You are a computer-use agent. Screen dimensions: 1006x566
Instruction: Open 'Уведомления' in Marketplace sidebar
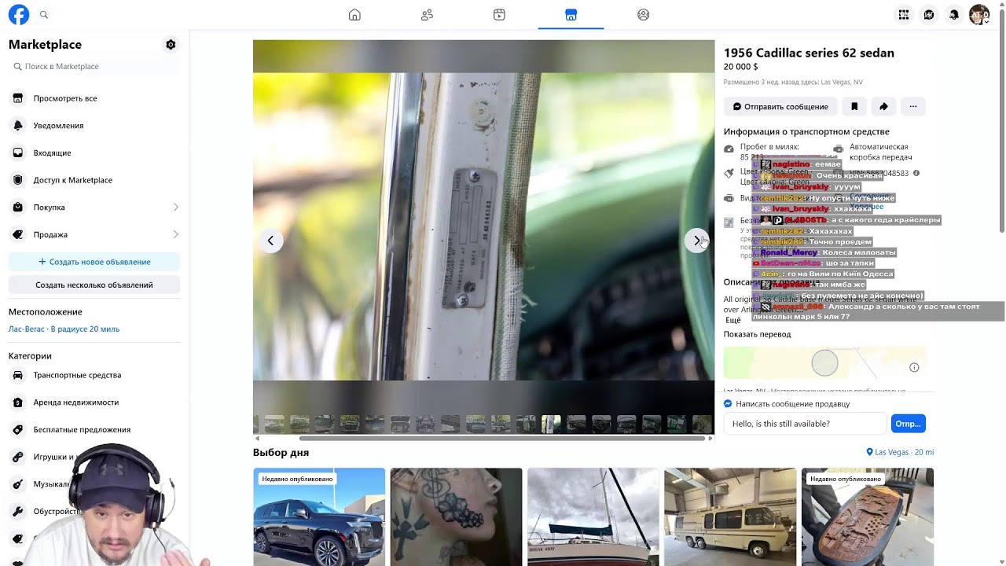pyautogui.click(x=94, y=126)
